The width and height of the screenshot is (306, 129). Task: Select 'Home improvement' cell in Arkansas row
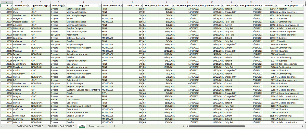click(291, 25)
